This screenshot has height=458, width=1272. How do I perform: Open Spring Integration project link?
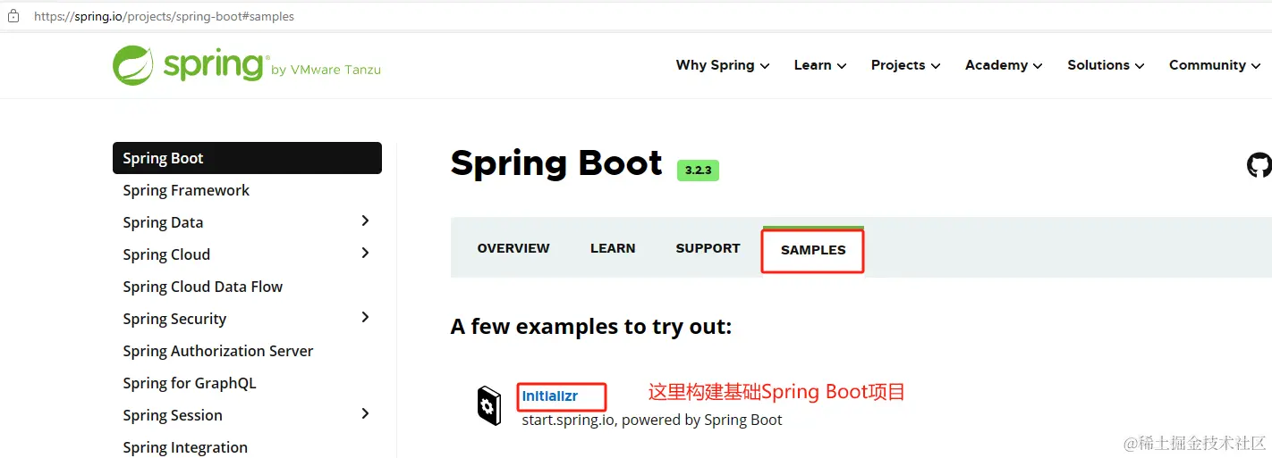click(185, 447)
